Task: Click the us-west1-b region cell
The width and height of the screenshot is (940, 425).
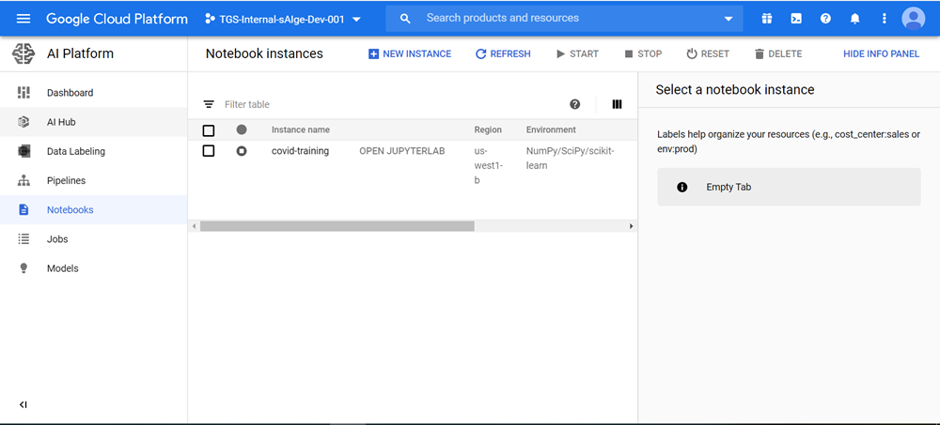Action: 488,166
